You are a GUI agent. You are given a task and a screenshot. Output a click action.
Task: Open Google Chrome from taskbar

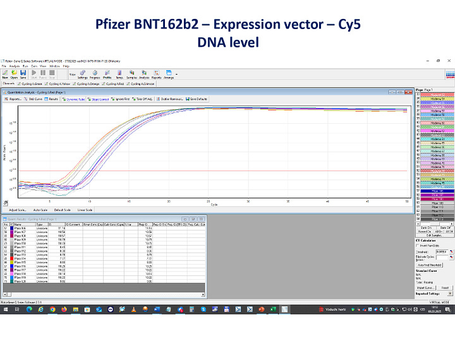(52, 309)
